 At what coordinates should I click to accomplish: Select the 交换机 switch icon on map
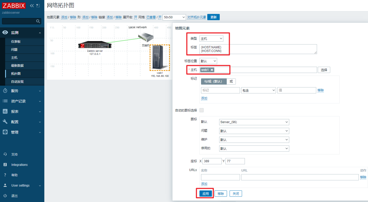[146, 37]
